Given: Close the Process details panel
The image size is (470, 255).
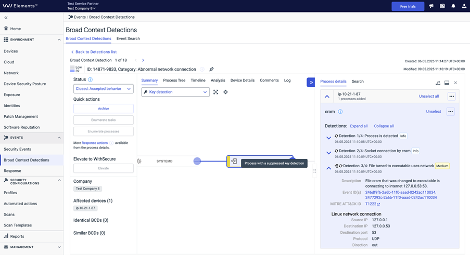Looking at the screenshot, I should [x=455, y=83].
